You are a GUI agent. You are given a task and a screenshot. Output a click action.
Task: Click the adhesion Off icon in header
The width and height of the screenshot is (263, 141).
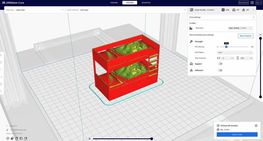[x=244, y=10]
